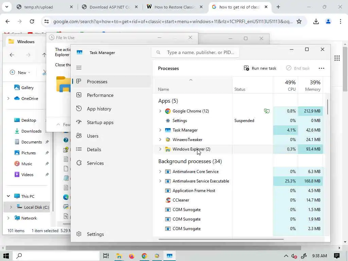Show hidden system tray icons
The width and height of the screenshot is (348, 261).
(x=286, y=256)
